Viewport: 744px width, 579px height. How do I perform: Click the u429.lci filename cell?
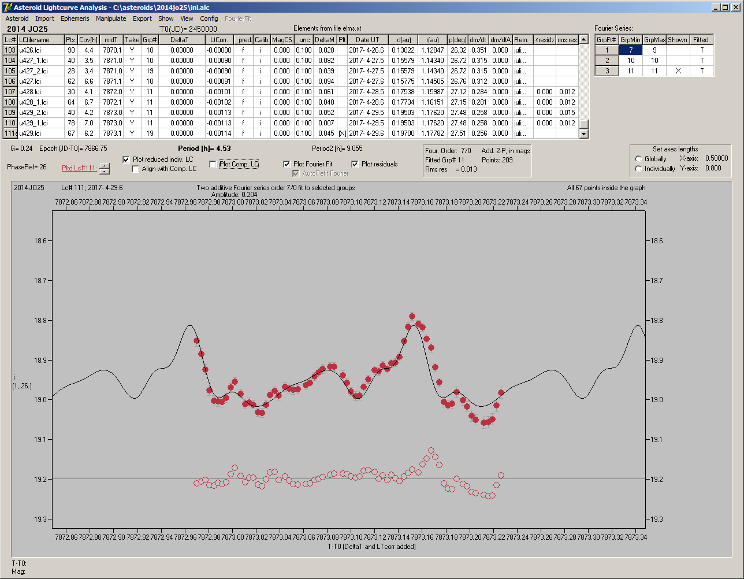click(x=40, y=133)
